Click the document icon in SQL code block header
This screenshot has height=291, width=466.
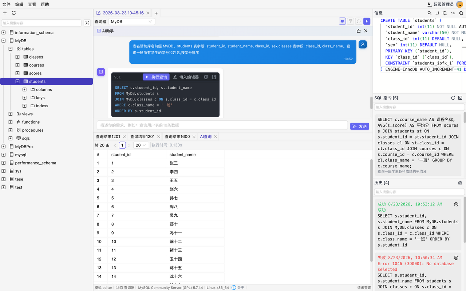pos(214,77)
